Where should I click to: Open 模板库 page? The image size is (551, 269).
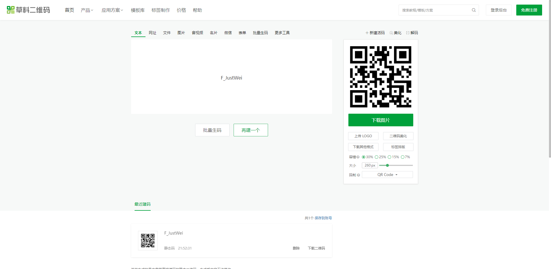138,10
